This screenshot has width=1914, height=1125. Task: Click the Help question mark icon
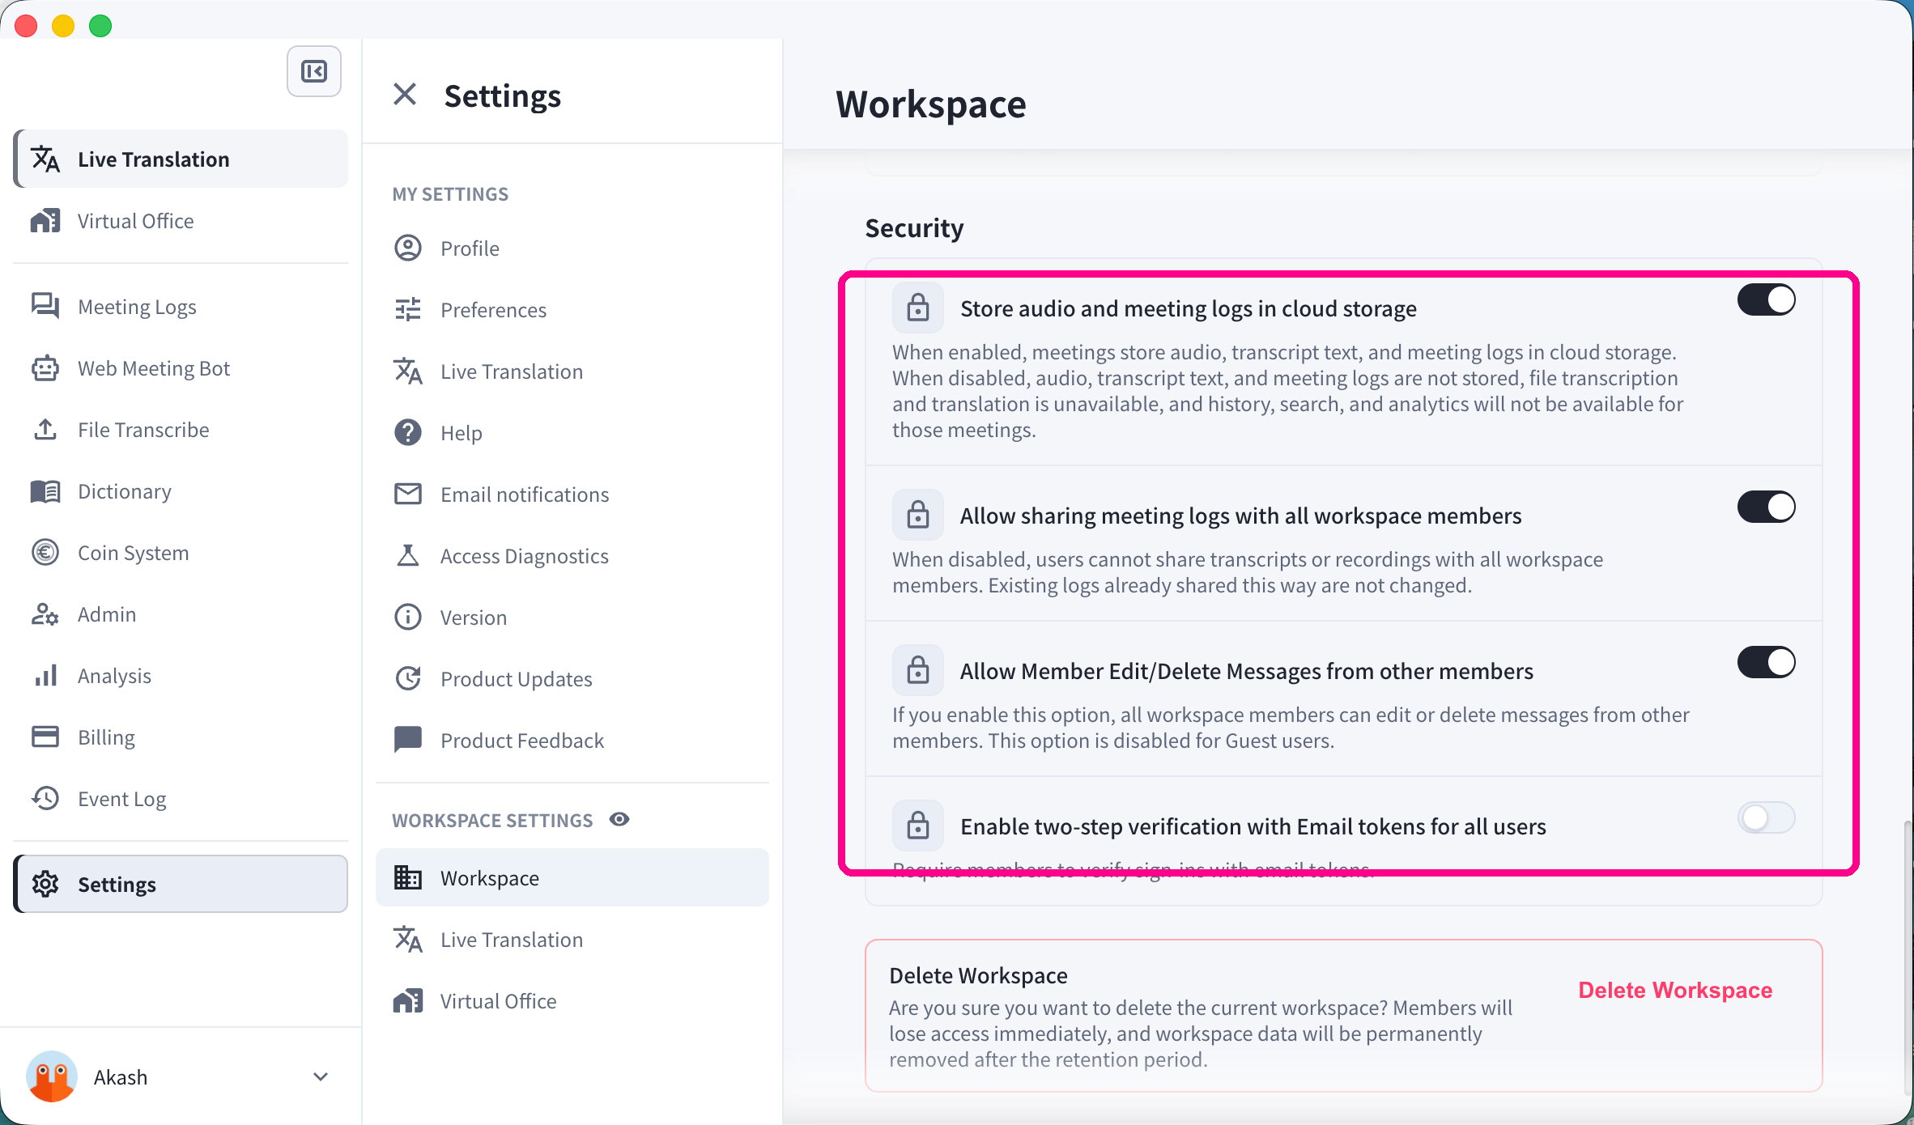(408, 433)
